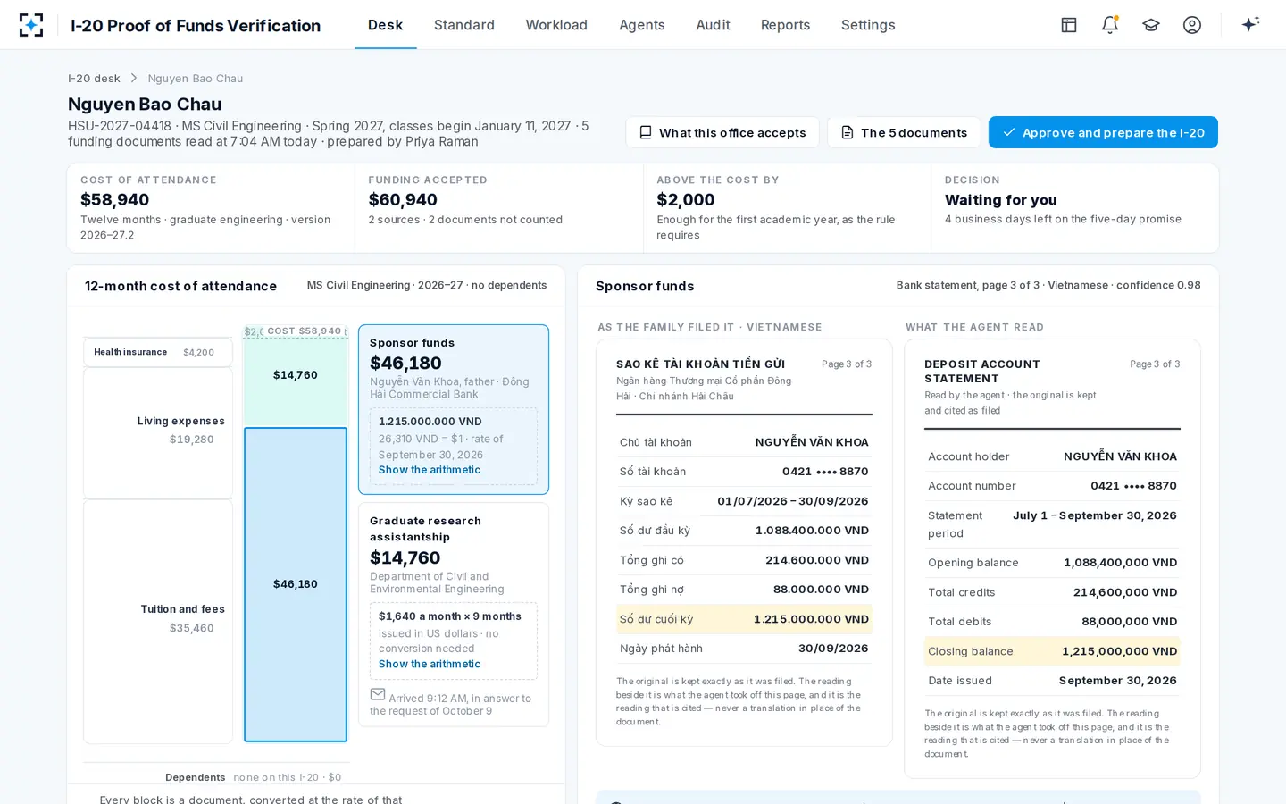Click the highlighted Số dư cuối kỳ row
1286x804 pixels.
tap(744, 619)
